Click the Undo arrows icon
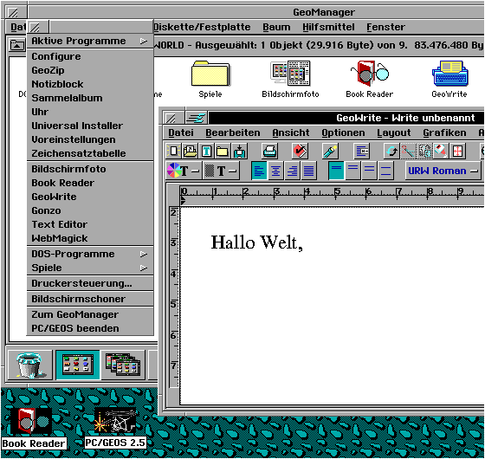The image size is (485, 459). 391,151
